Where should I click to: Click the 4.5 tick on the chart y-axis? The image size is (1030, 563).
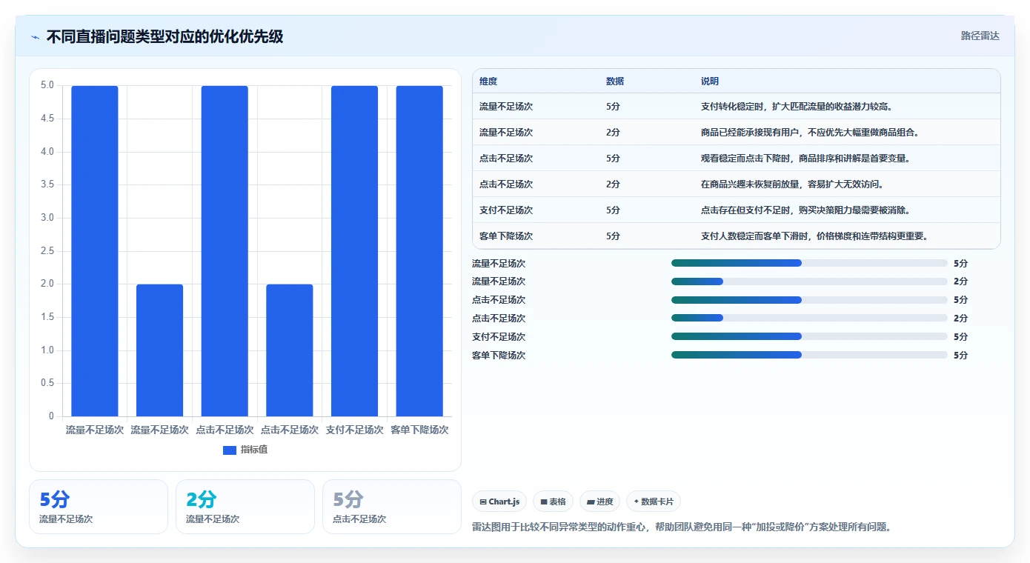pos(47,119)
